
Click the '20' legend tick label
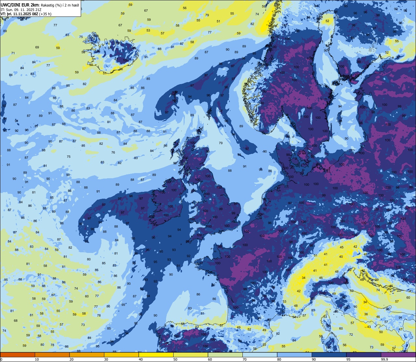point(71,359)
